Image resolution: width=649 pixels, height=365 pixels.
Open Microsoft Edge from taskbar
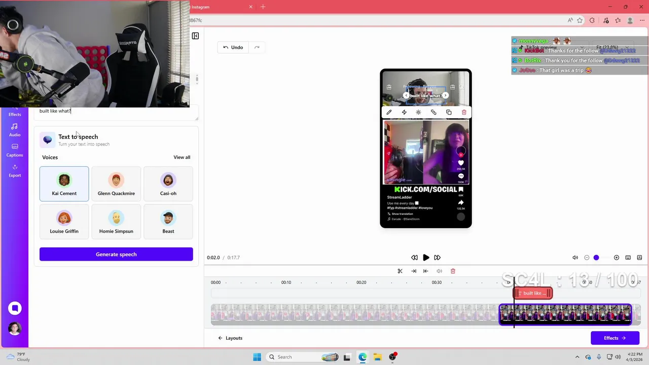(x=363, y=357)
